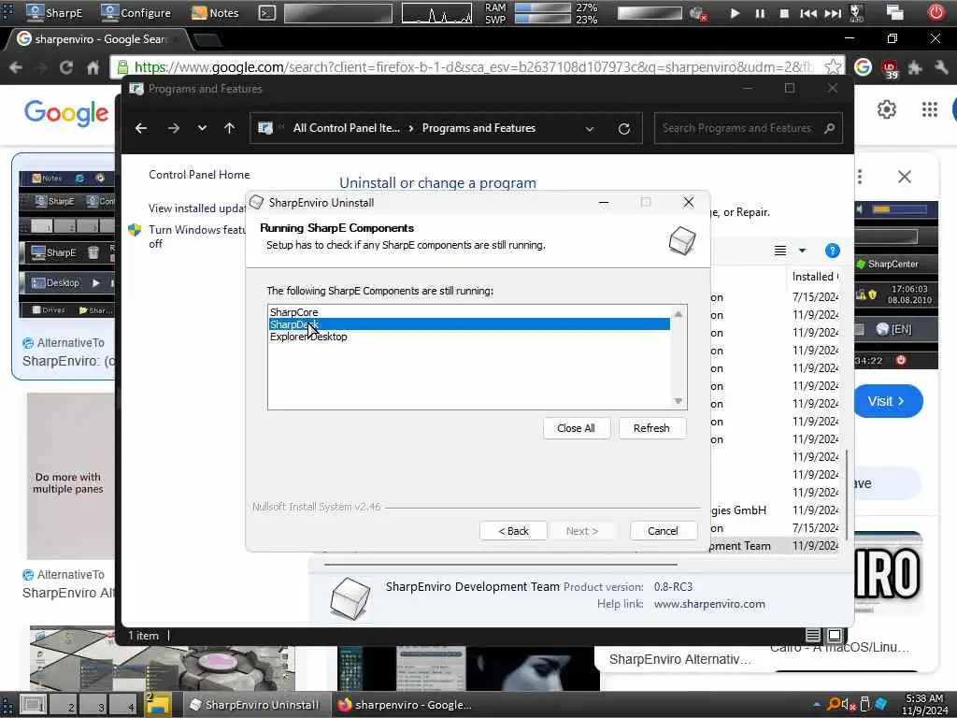
Task: Go up one level in Programs and Features
Action: click(230, 128)
